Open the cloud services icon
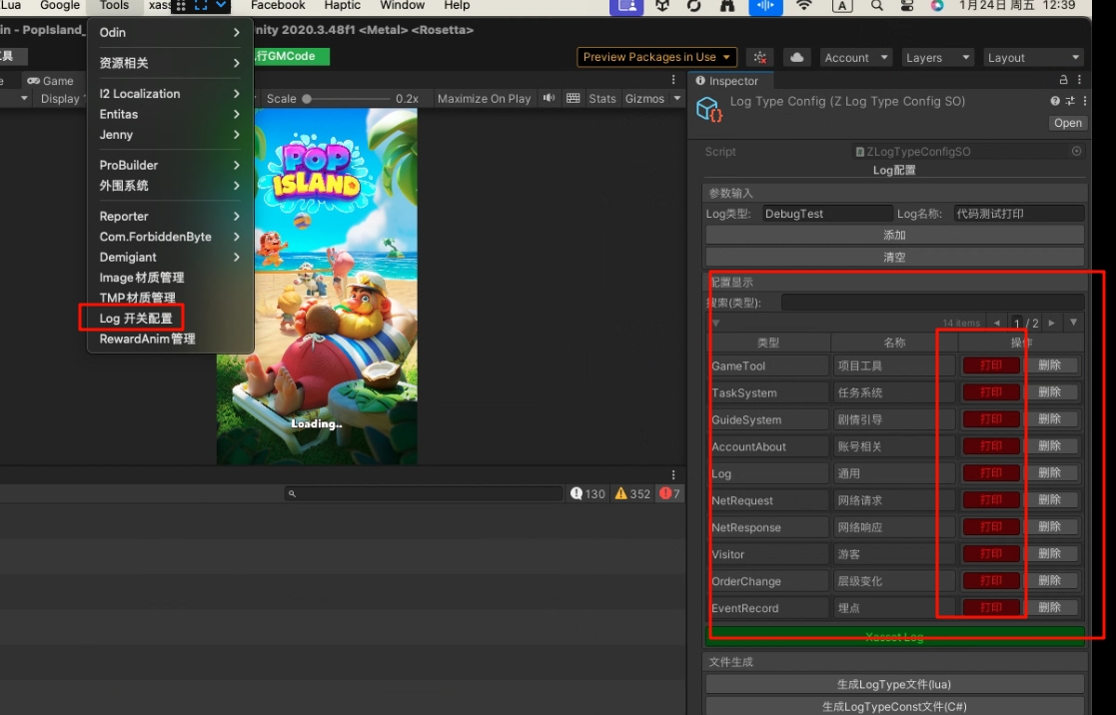Viewport: 1116px width, 715px height. click(x=797, y=58)
